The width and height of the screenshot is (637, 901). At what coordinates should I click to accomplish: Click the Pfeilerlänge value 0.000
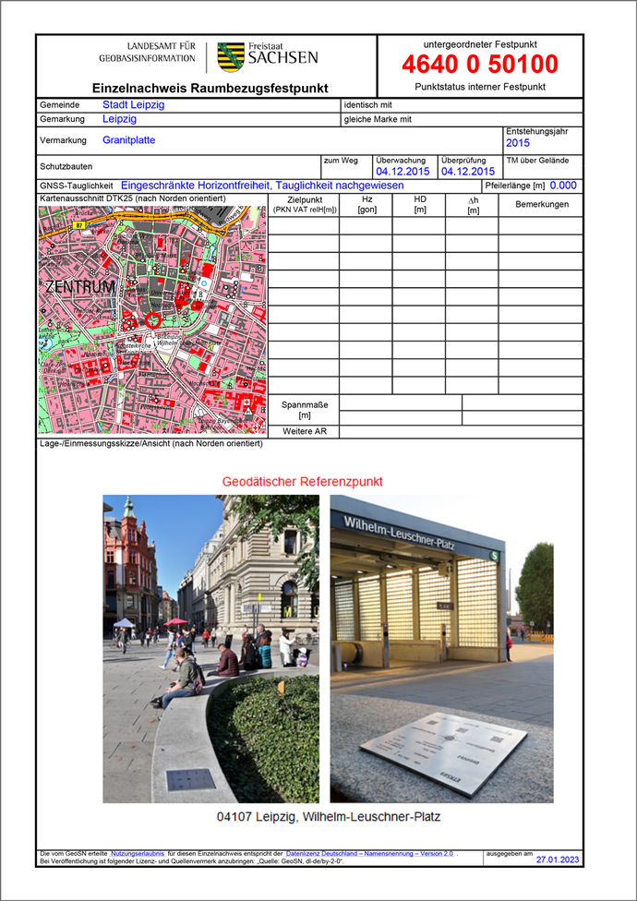point(563,186)
